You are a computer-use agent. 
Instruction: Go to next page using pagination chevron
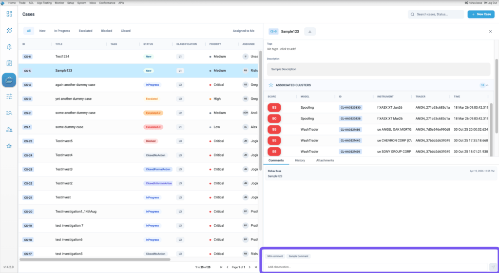click(x=249, y=267)
